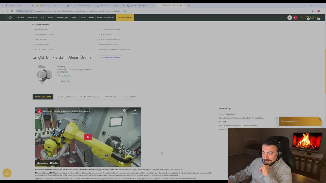Screen dimensions: 326x183
Task: Open the GIMBAL menu
Action: [x=74, y=18]
